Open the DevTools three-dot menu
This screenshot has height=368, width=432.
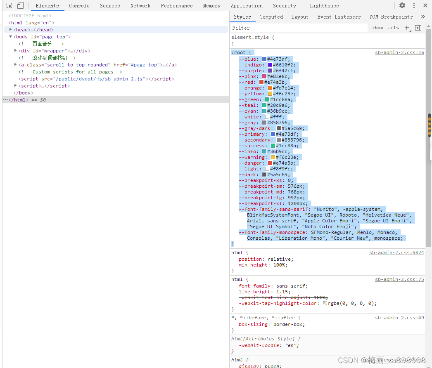click(x=414, y=5)
